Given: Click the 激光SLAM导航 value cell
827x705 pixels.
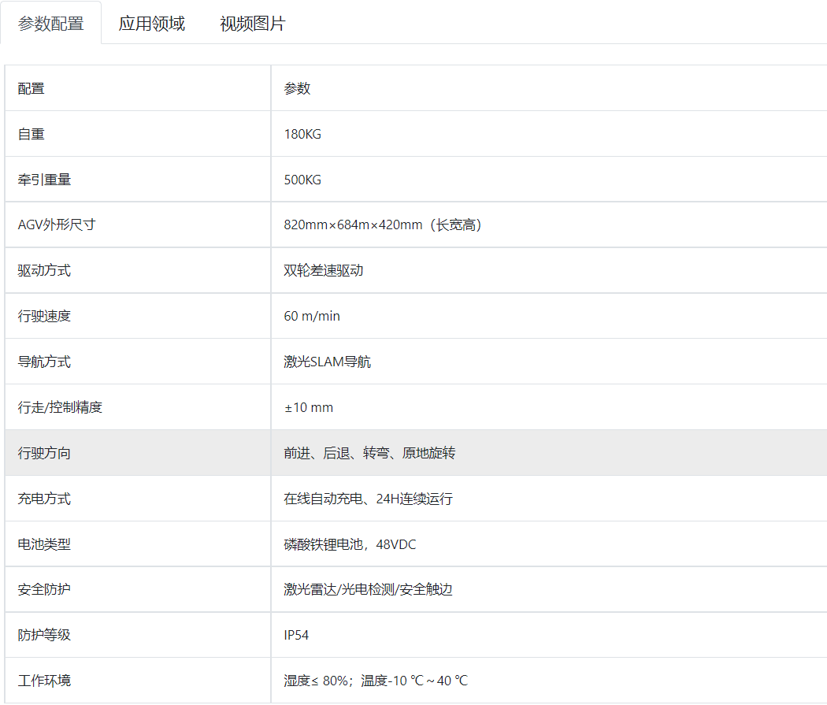Looking at the screenshot, I should (x=328, y=362).
